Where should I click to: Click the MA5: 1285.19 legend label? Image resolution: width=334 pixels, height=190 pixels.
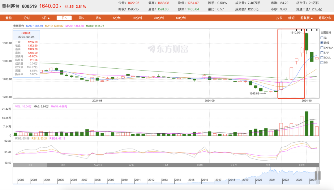[x=34, y=26]
